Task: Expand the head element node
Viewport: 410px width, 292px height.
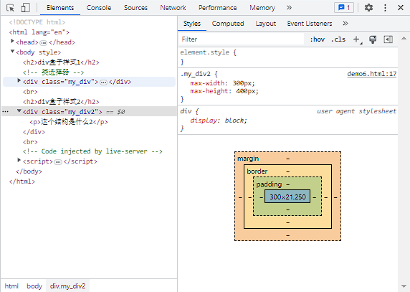Action: pyautogui.click(x=12, y=41)
